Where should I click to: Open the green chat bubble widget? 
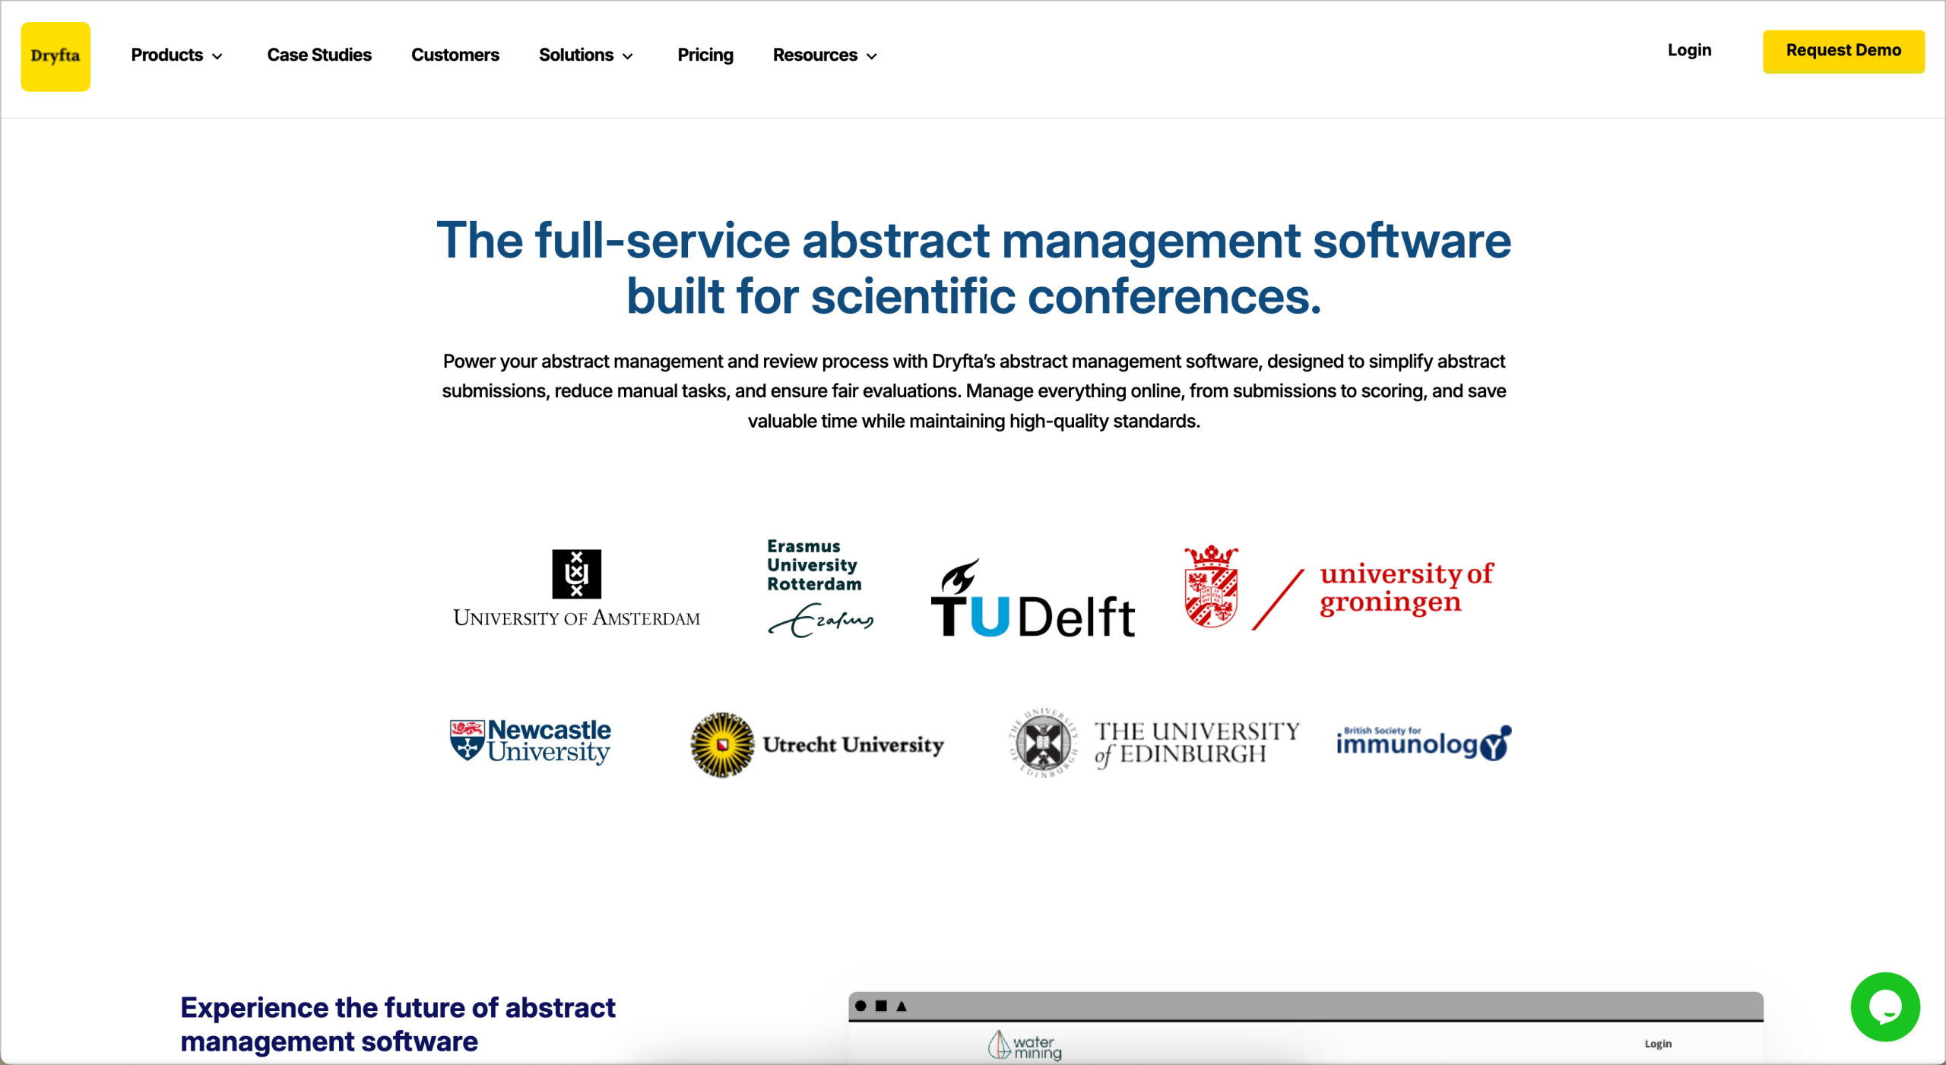(x=1884, y=1007)
